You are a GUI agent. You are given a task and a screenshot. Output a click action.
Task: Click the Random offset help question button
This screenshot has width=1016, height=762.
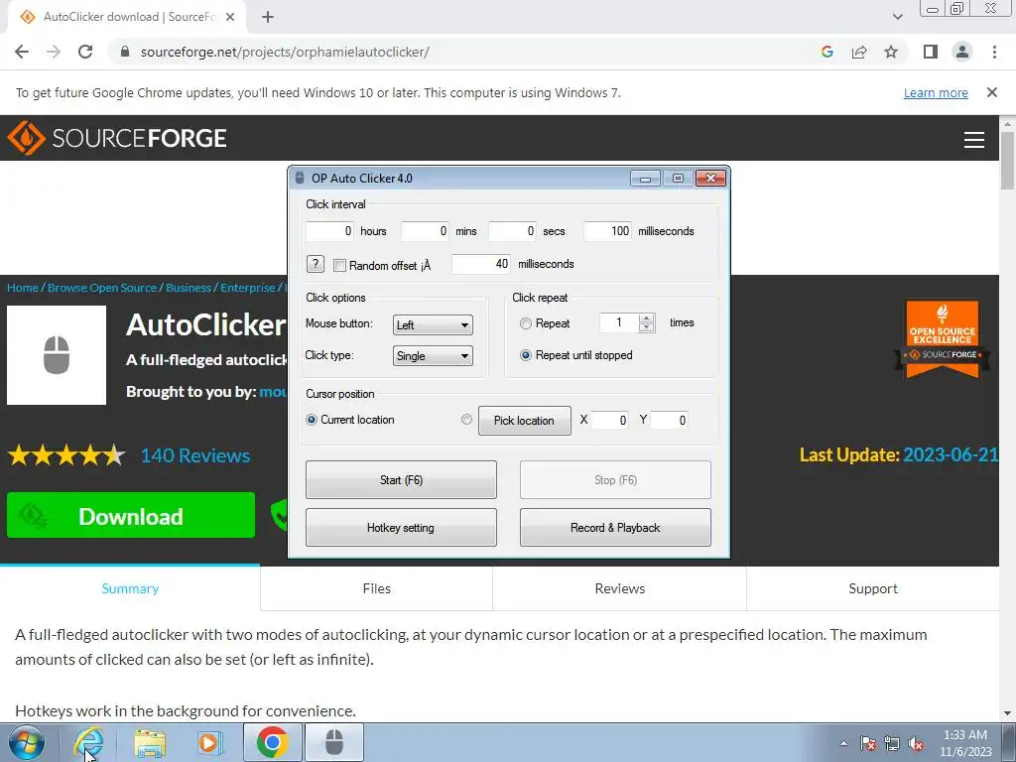pos(315,264)
